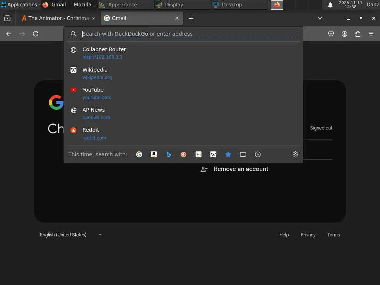Search this time with eBay
The width and height of the screenshot is (380, 285).
pos(199,154)
